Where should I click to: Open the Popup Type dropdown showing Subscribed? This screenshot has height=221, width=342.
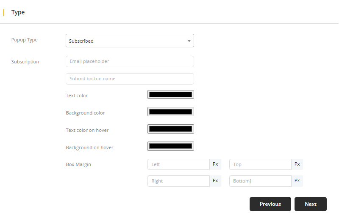[130, 41]
